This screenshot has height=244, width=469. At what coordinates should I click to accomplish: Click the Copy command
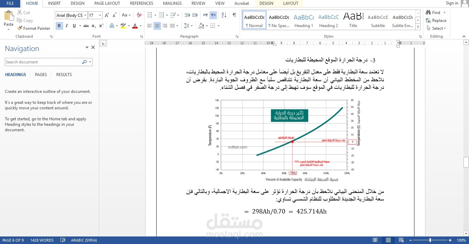pos(25,21)
